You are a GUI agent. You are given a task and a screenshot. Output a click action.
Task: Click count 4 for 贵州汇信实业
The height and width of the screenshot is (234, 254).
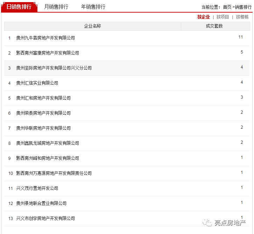[x=242, y=82]
